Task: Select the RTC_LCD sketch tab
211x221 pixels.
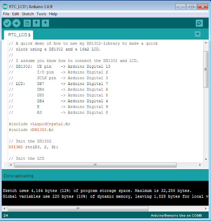Action: 19,35
